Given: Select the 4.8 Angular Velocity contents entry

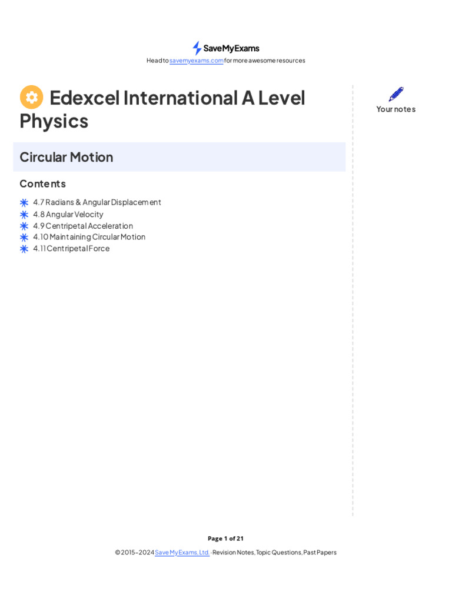Looking at the screenshot, I should pyautogui.click(x=68, y=215).
